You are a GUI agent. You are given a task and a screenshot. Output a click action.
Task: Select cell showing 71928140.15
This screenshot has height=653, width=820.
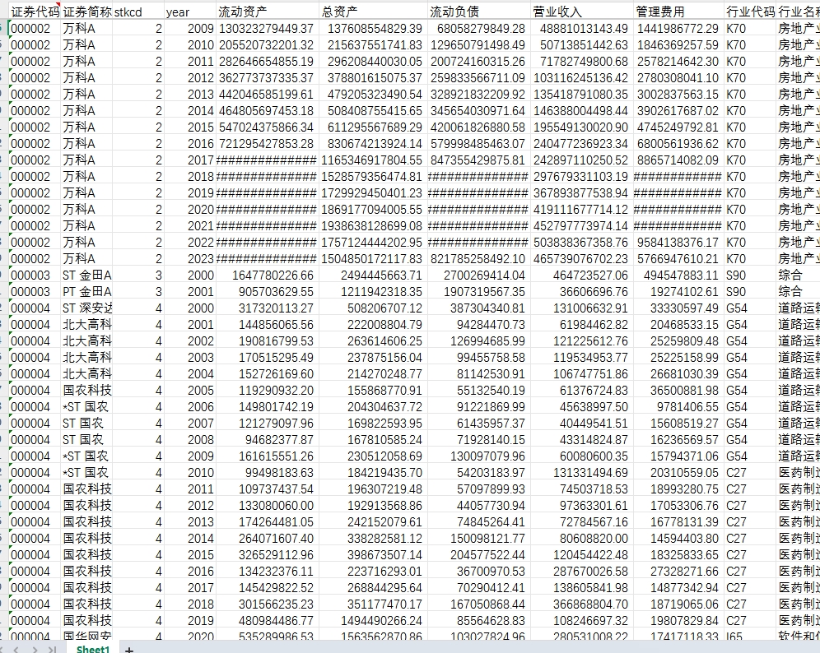click(478, 440)
